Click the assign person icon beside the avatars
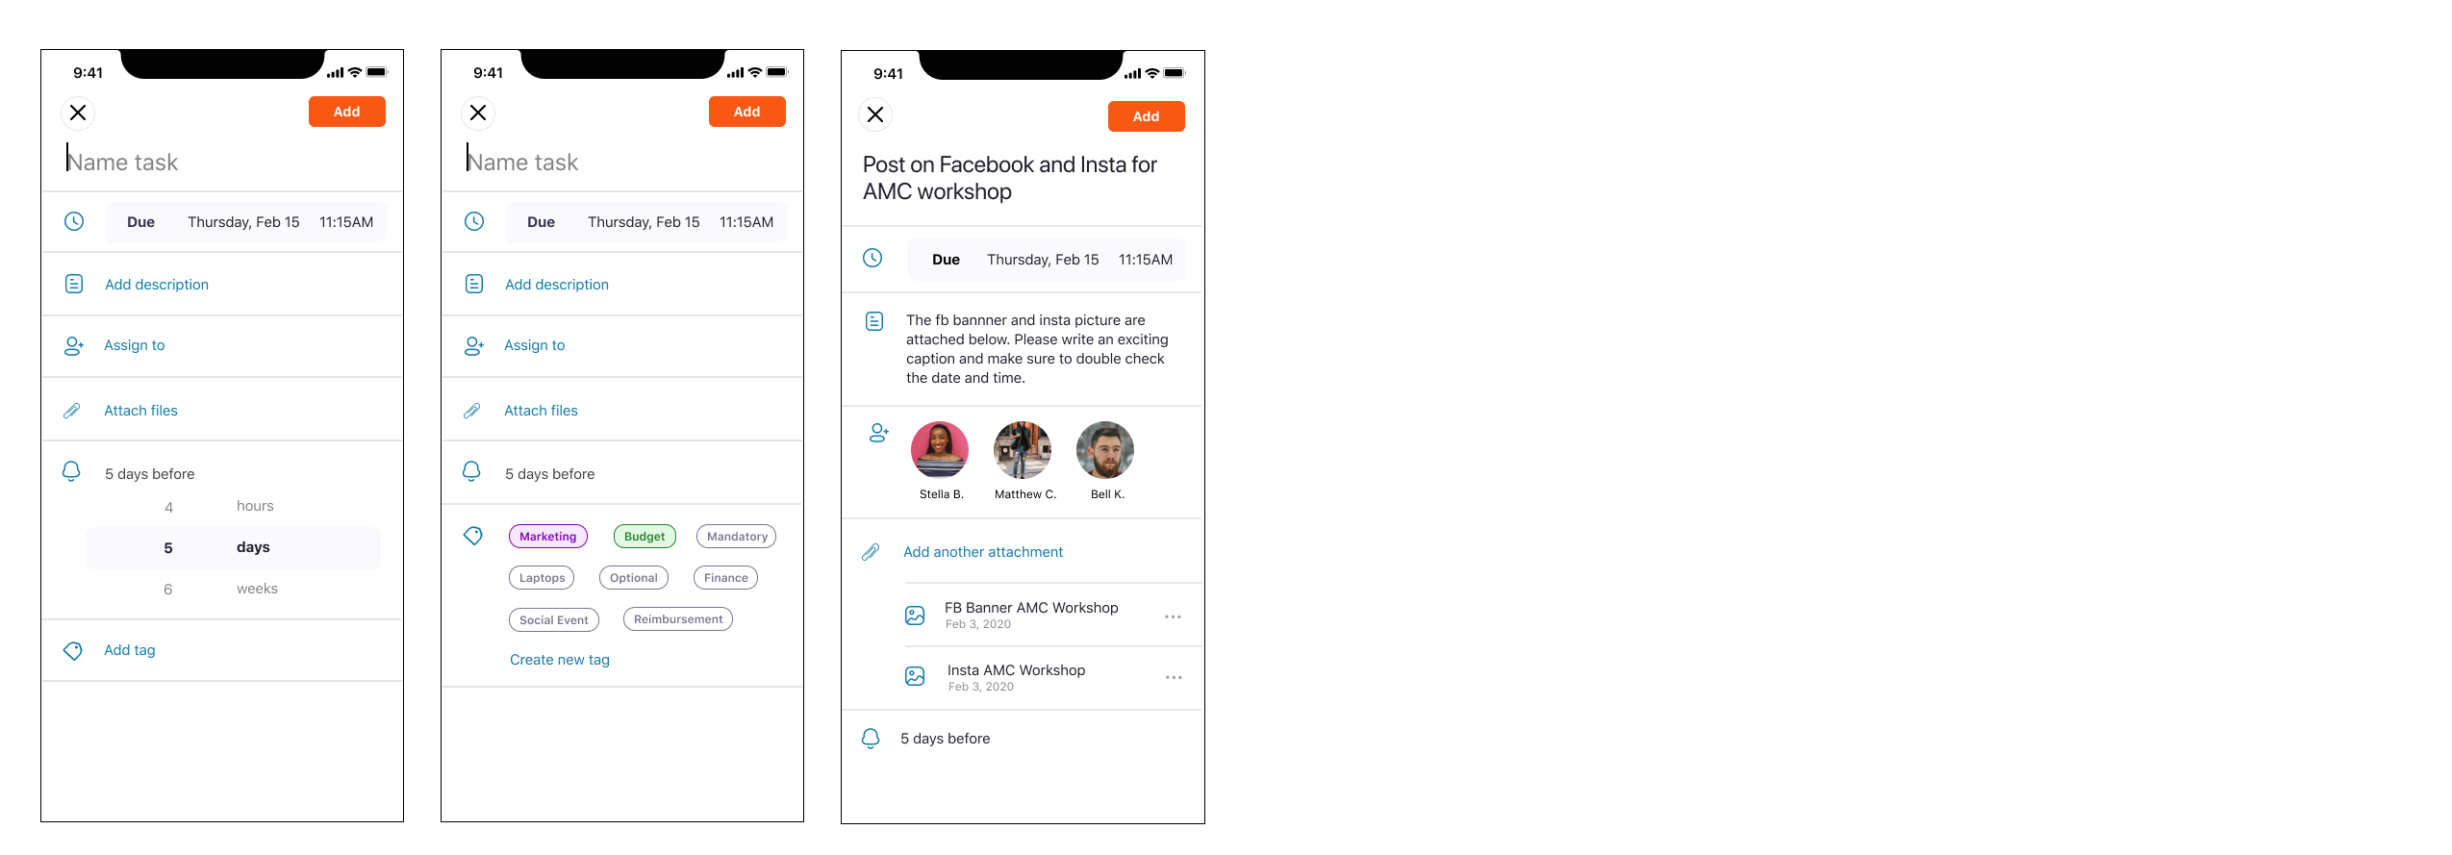Image resolution: width=2452 pixels, height=855 pixels. click(x=878, y=433)
